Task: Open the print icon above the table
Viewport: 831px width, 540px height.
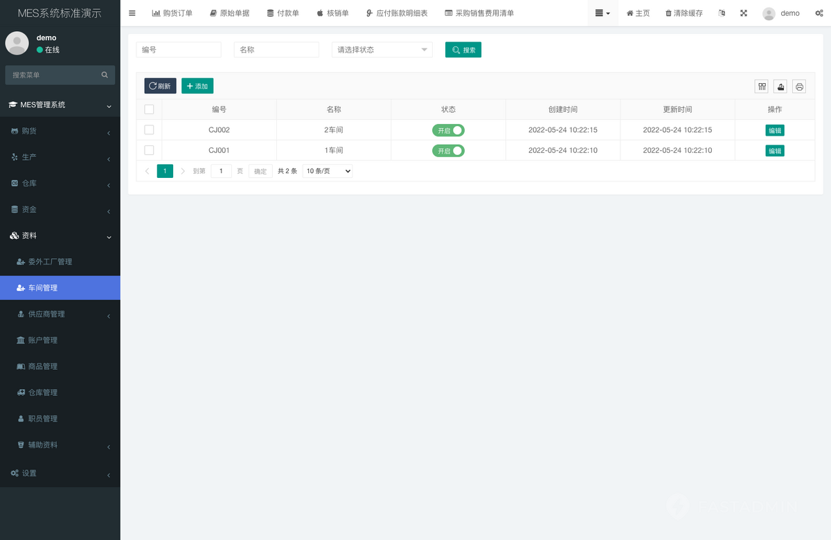Action: (x=798, y=86)
